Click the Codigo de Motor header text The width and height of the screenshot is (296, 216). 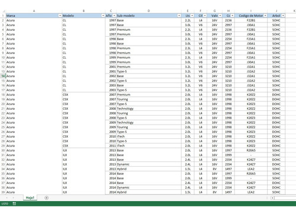251,15
